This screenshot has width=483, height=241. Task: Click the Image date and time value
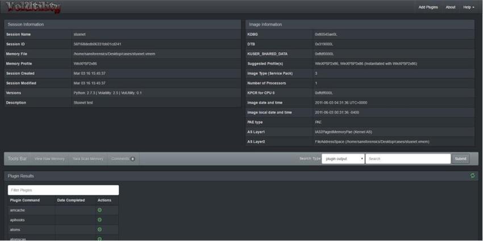pos(341,103)
